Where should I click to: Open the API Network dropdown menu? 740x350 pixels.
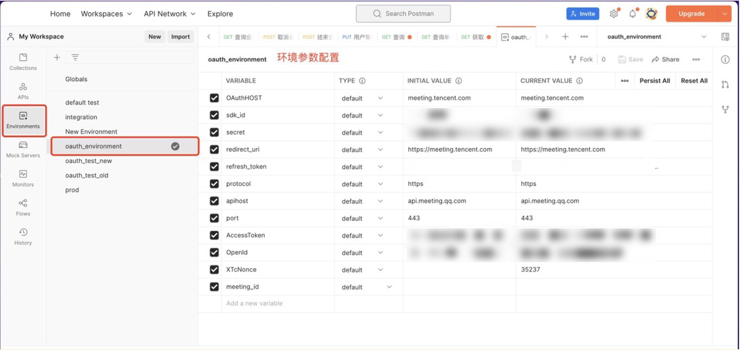169,14
